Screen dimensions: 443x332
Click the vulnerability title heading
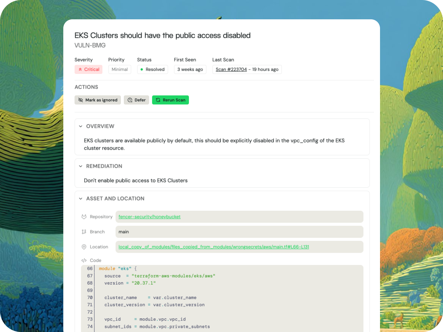pos(162,35)
